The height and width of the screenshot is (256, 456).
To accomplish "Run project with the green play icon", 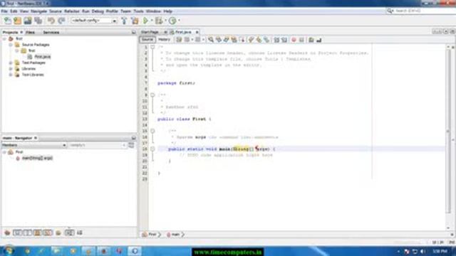I will [x=145, y=21].
